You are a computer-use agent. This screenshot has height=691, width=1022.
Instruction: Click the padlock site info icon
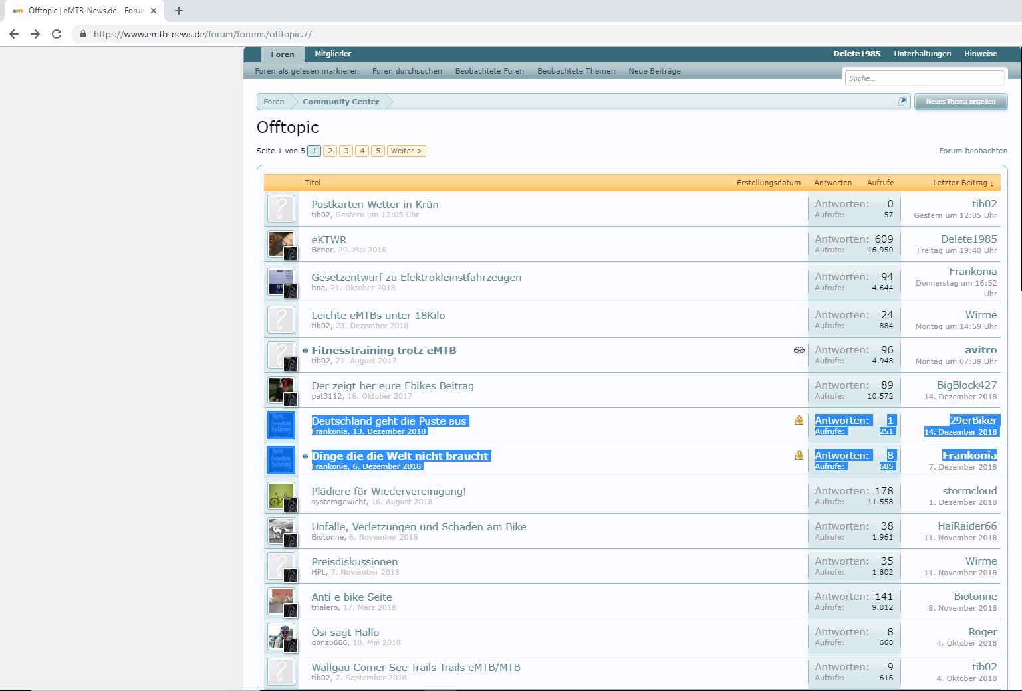coord(83,34)
